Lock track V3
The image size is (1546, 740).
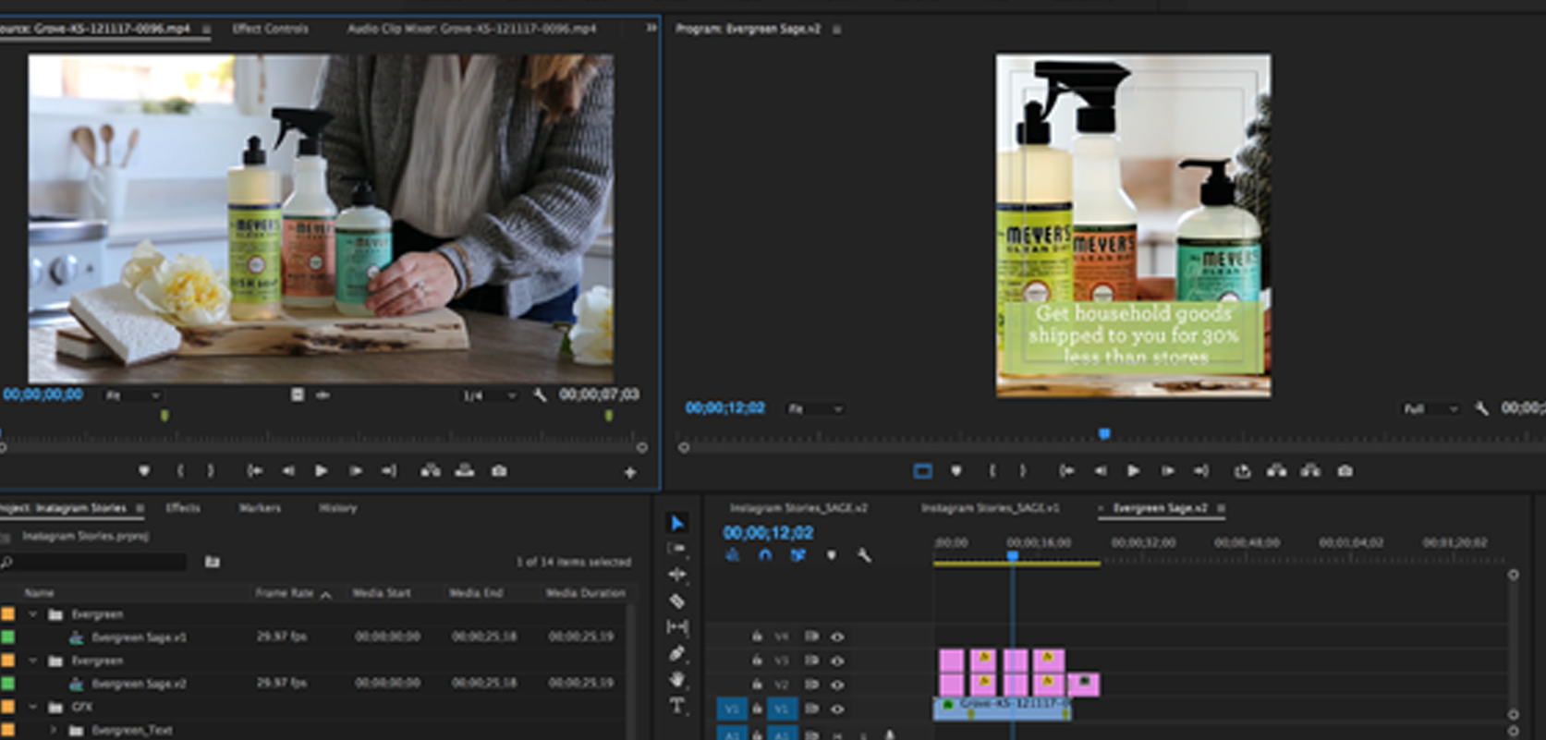tap(757, 661)
